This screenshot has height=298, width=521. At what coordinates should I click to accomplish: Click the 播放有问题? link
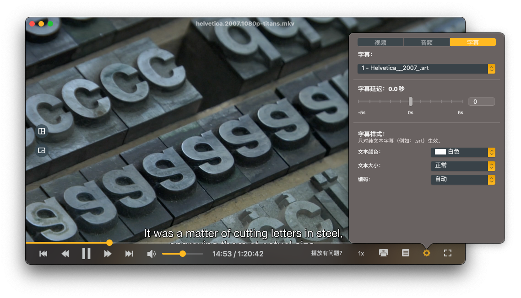[x=326, y=253]
